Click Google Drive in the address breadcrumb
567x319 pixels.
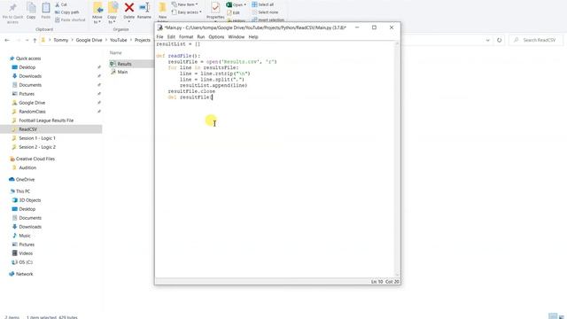[x=89, y=40]
